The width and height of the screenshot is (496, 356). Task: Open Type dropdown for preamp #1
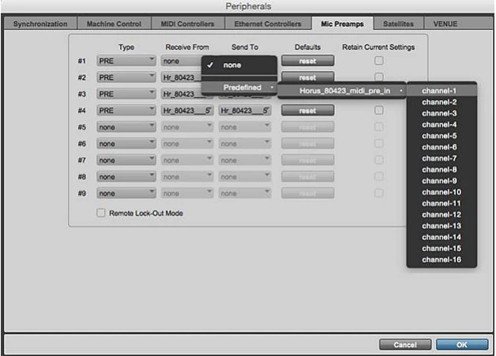click(x=126, y=61)
